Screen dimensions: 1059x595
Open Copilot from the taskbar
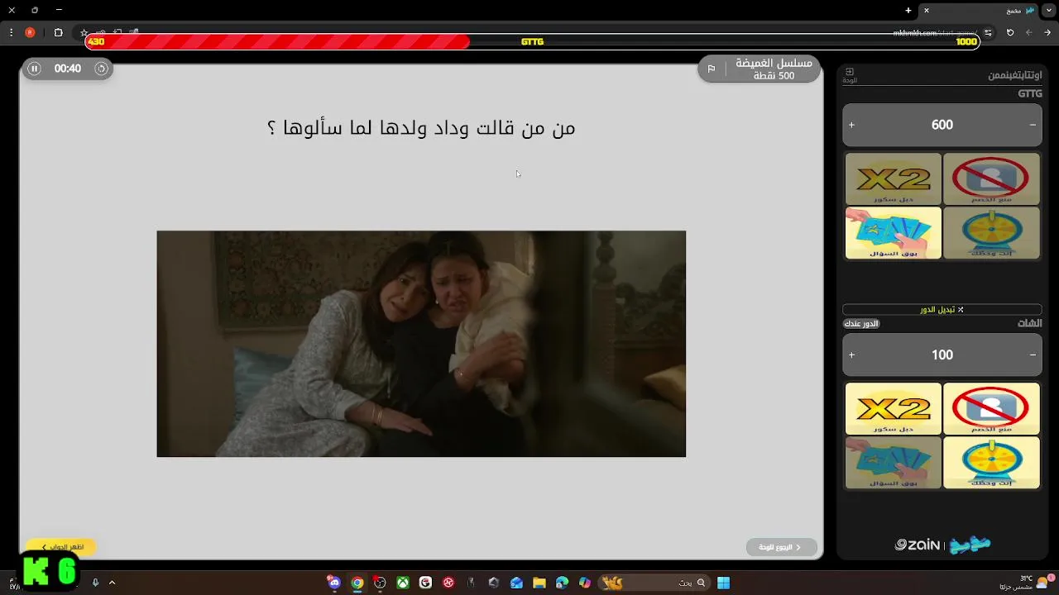click(x=585, y=583)
